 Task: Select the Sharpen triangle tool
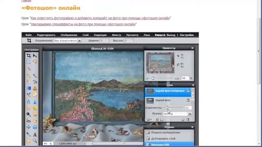coord(35,102)
